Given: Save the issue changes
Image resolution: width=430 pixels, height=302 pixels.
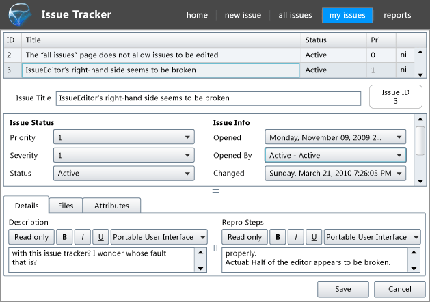Looking at the screenshot, I should click(x=343, y=289).
